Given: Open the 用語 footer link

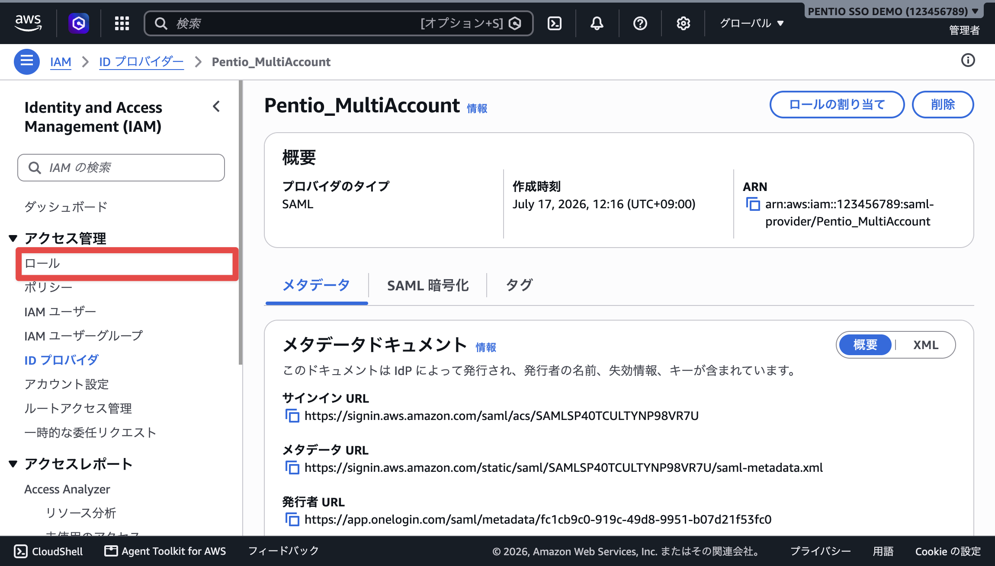Looking at the screenshot, I should (x=883, y=551).
